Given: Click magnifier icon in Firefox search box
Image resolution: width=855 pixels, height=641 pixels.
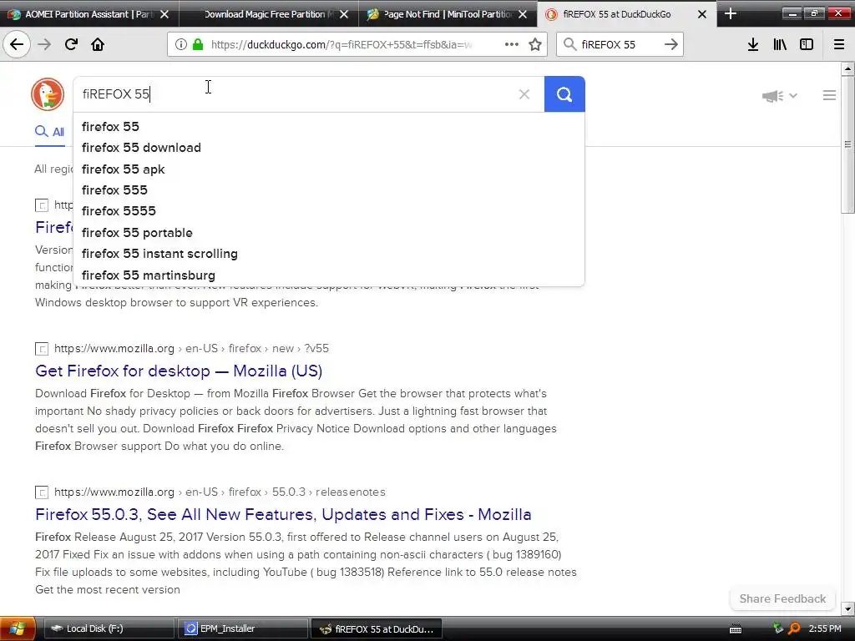Looking at the screenshot, I should 569,44.
